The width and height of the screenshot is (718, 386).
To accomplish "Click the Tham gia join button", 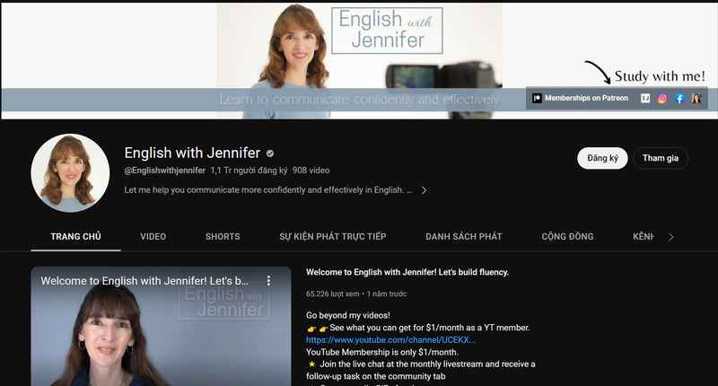I will point(661,158).
